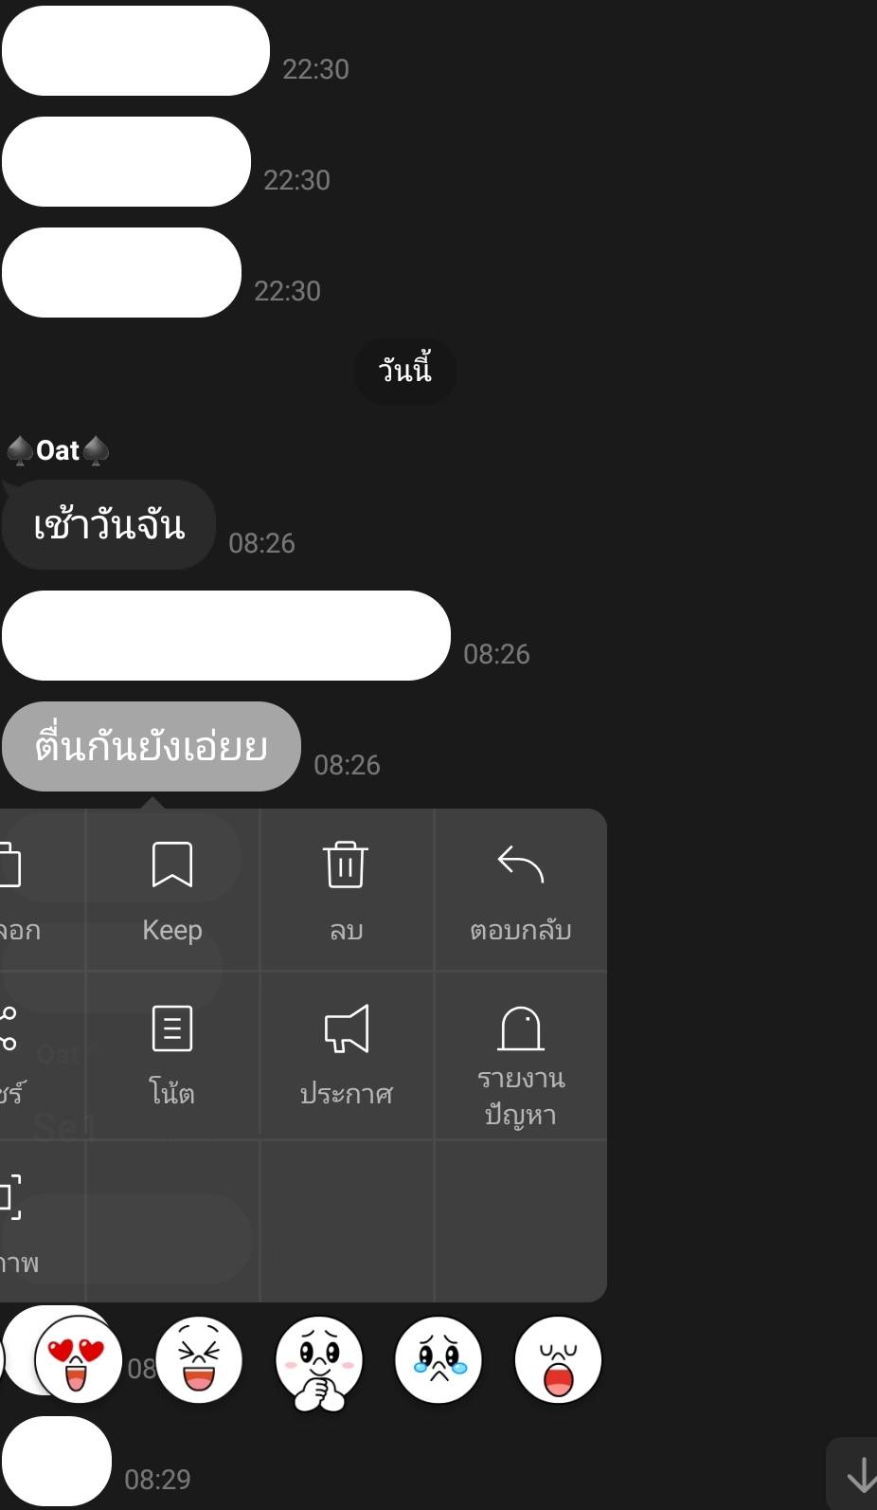Screen dimensions: 877x1510
Task: React with the pleading hands emoji
Action: coord(319,1362)
